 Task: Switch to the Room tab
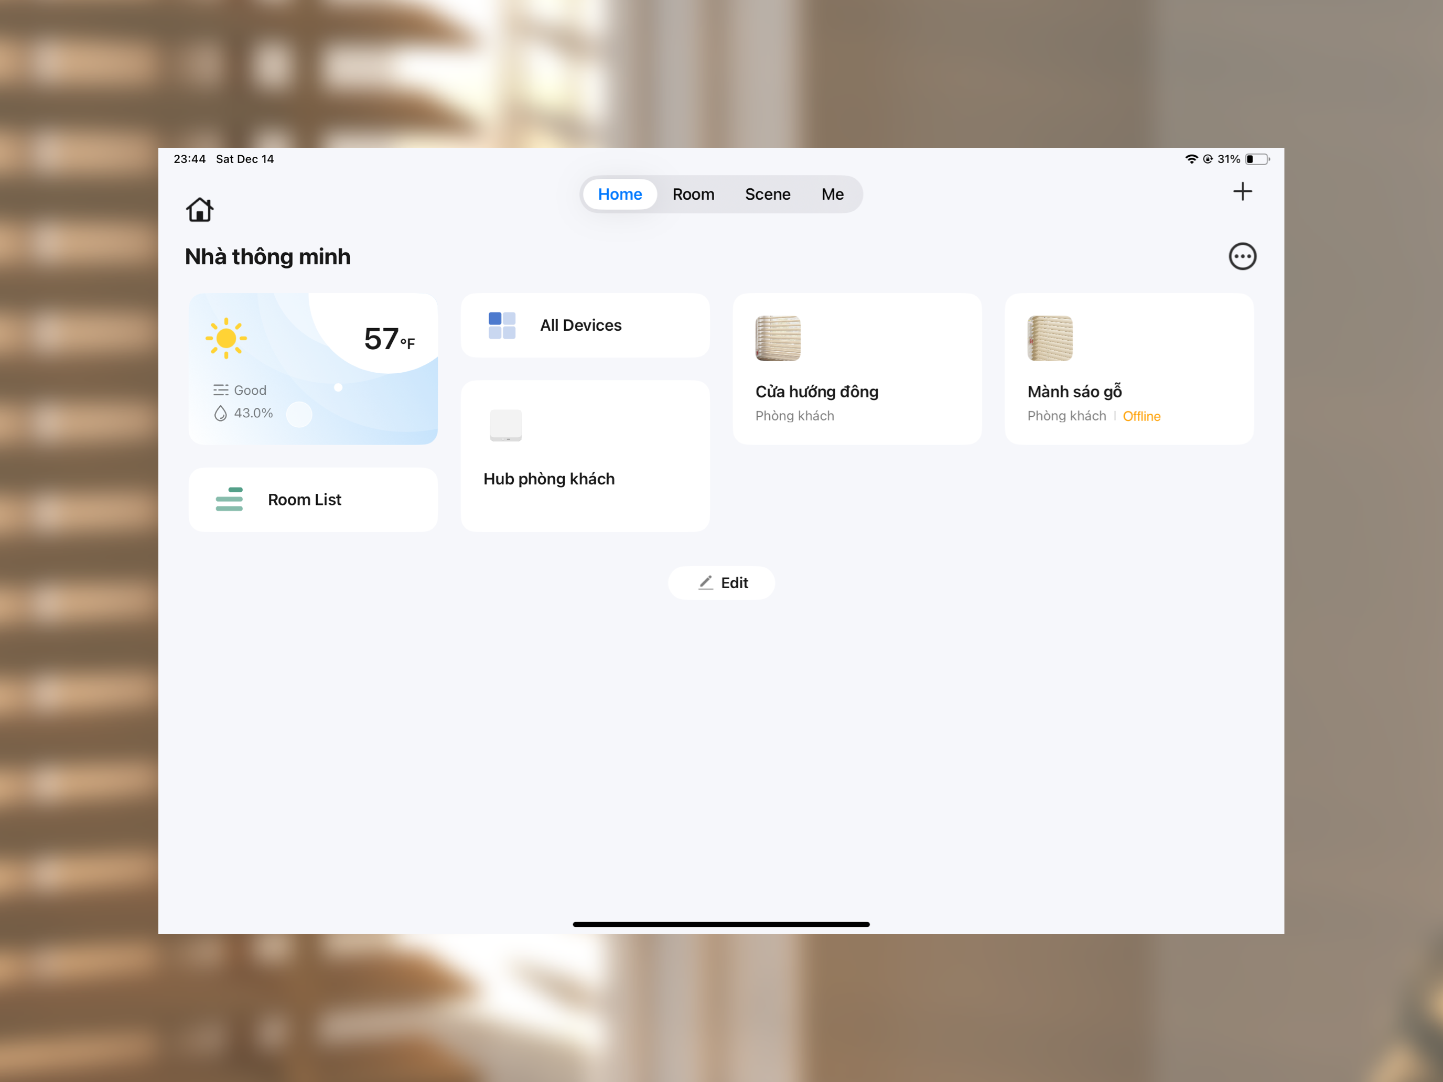point(694,194)
